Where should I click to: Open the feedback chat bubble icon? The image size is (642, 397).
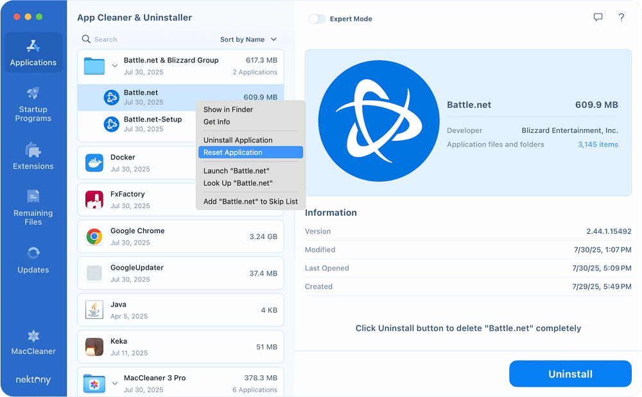pos(598,17)
